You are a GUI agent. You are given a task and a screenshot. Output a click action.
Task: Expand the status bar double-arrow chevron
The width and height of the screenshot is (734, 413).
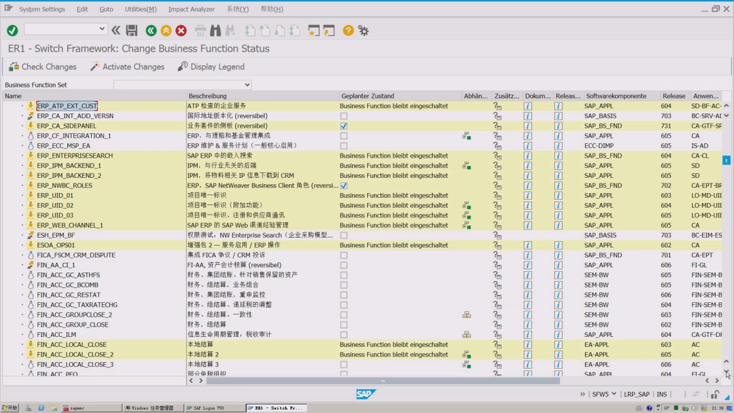click(x=582, y=394)
